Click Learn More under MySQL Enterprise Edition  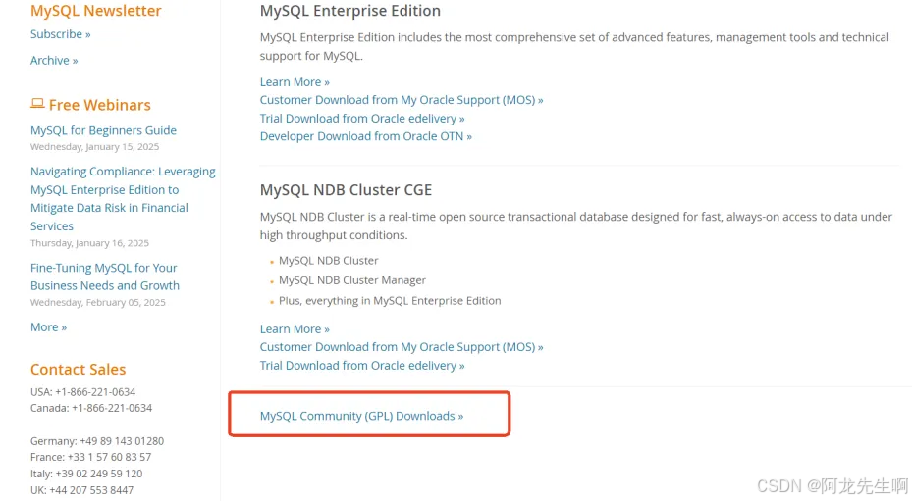tap(295, 82)
